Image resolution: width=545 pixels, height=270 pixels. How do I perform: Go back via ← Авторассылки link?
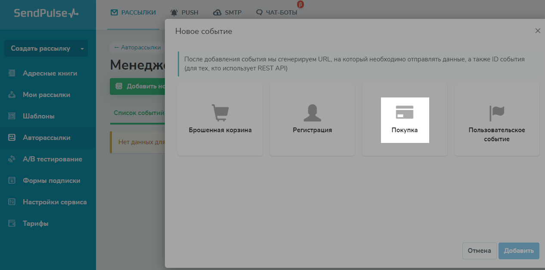137,48
